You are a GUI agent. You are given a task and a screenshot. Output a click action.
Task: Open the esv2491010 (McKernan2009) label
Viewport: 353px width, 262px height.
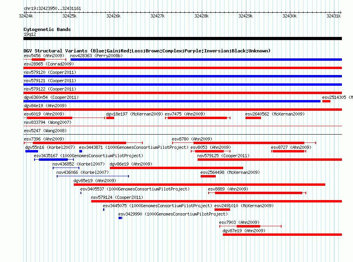[244, 206]
